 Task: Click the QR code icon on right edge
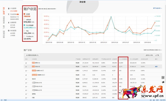tap(163, 77)
